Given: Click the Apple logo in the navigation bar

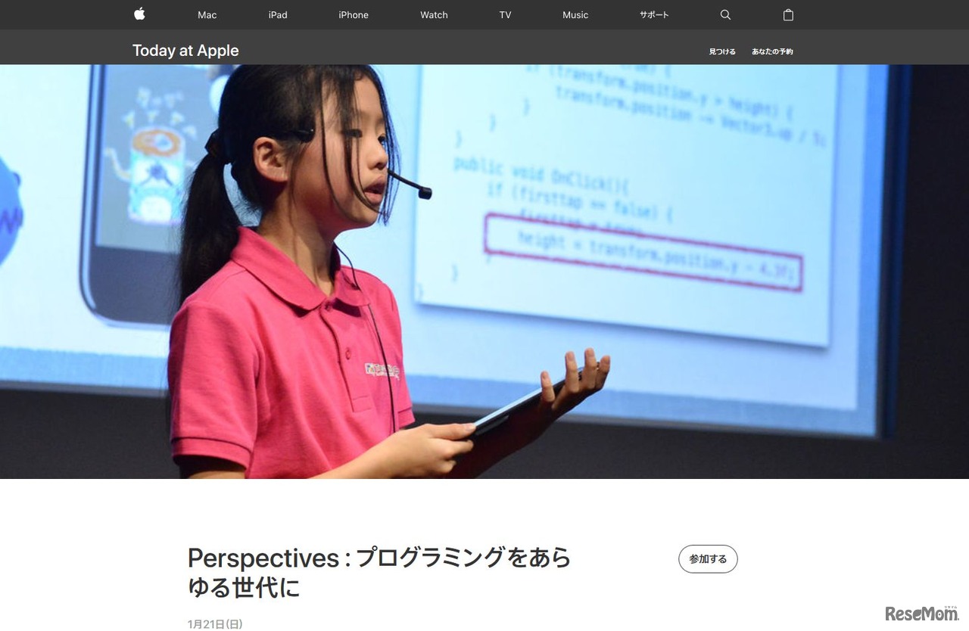Looking at the screenshot, I should pyautogui.click(x=139, y=14).
